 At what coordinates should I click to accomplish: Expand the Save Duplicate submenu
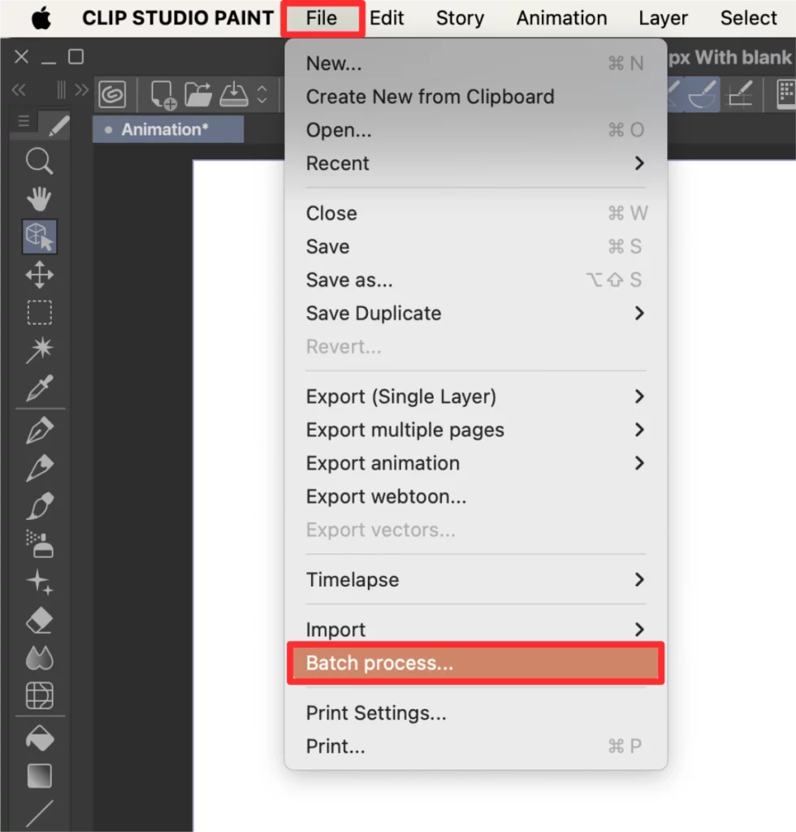(476, 314)
